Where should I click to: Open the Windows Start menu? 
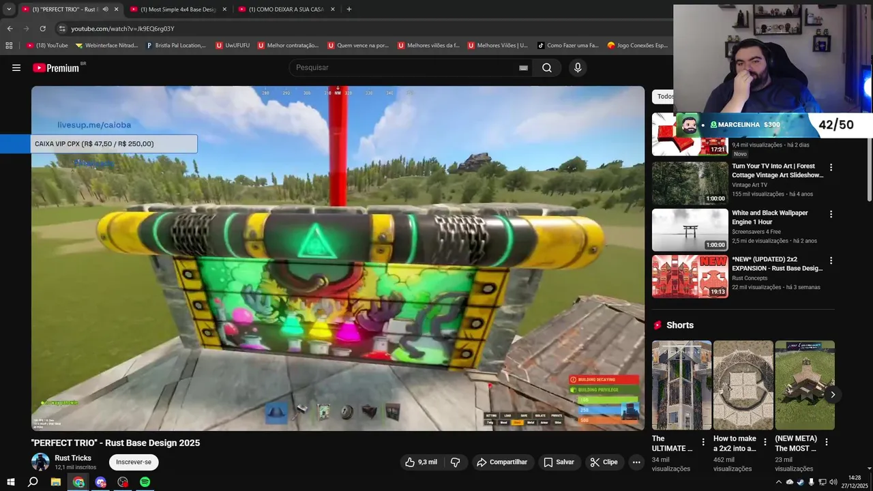(10, 482)
